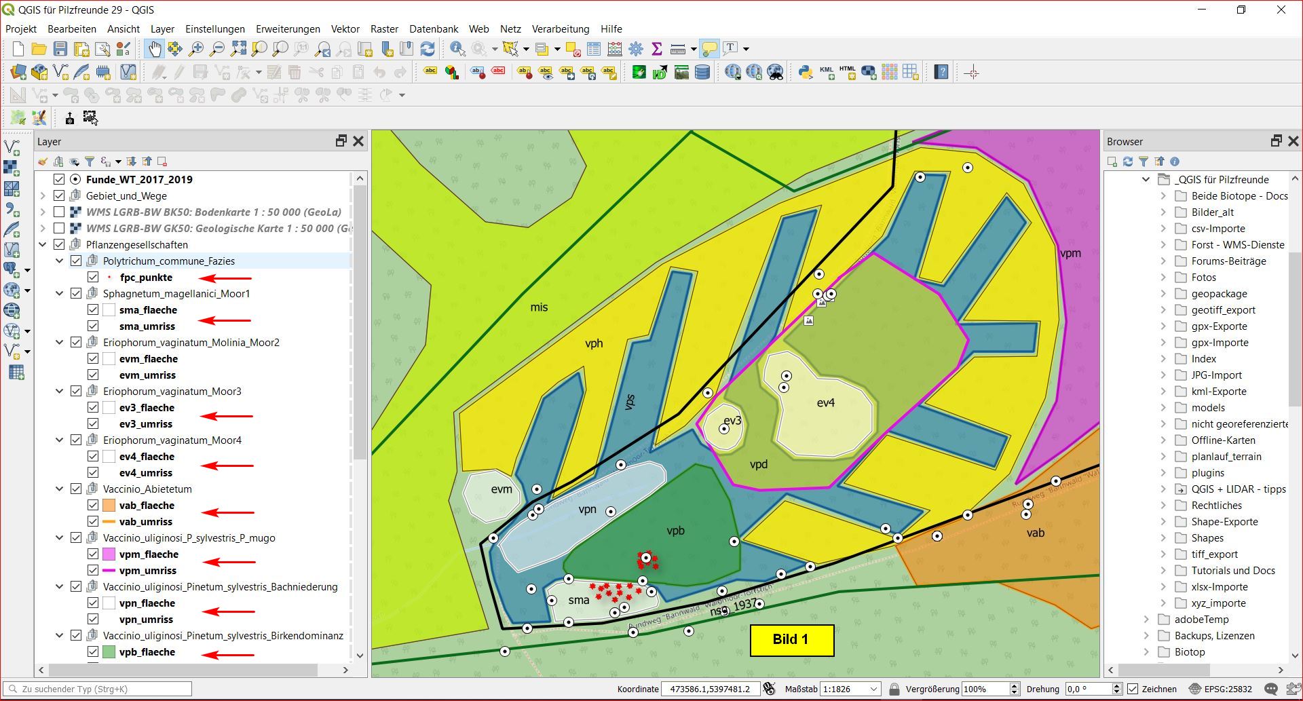Screen dimensions: 1303x701
Task: Click the orange vab_flaeche color swatch
Action: 109,505
